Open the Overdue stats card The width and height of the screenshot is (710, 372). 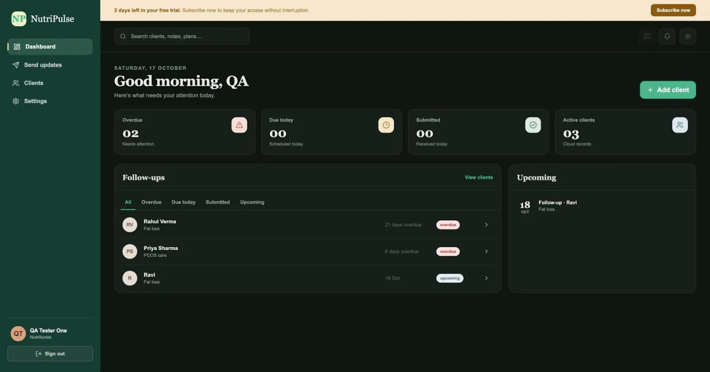pyautogui.click(x=185, y=132)
